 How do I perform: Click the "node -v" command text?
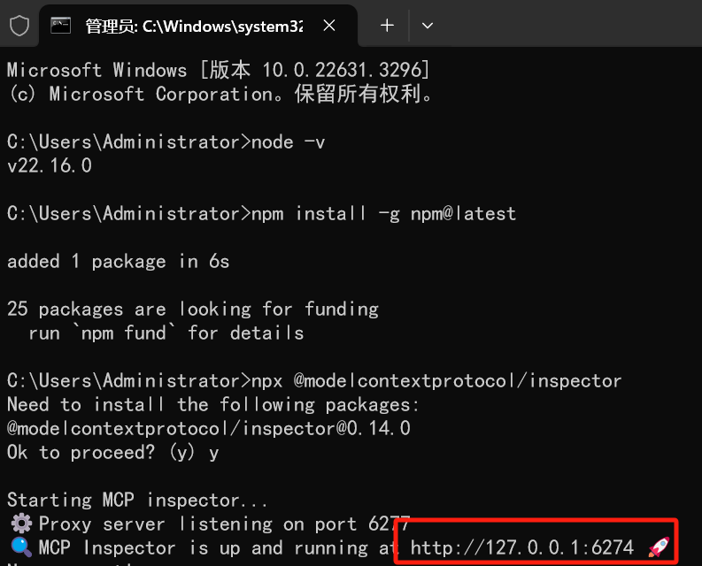pos(289,141)
